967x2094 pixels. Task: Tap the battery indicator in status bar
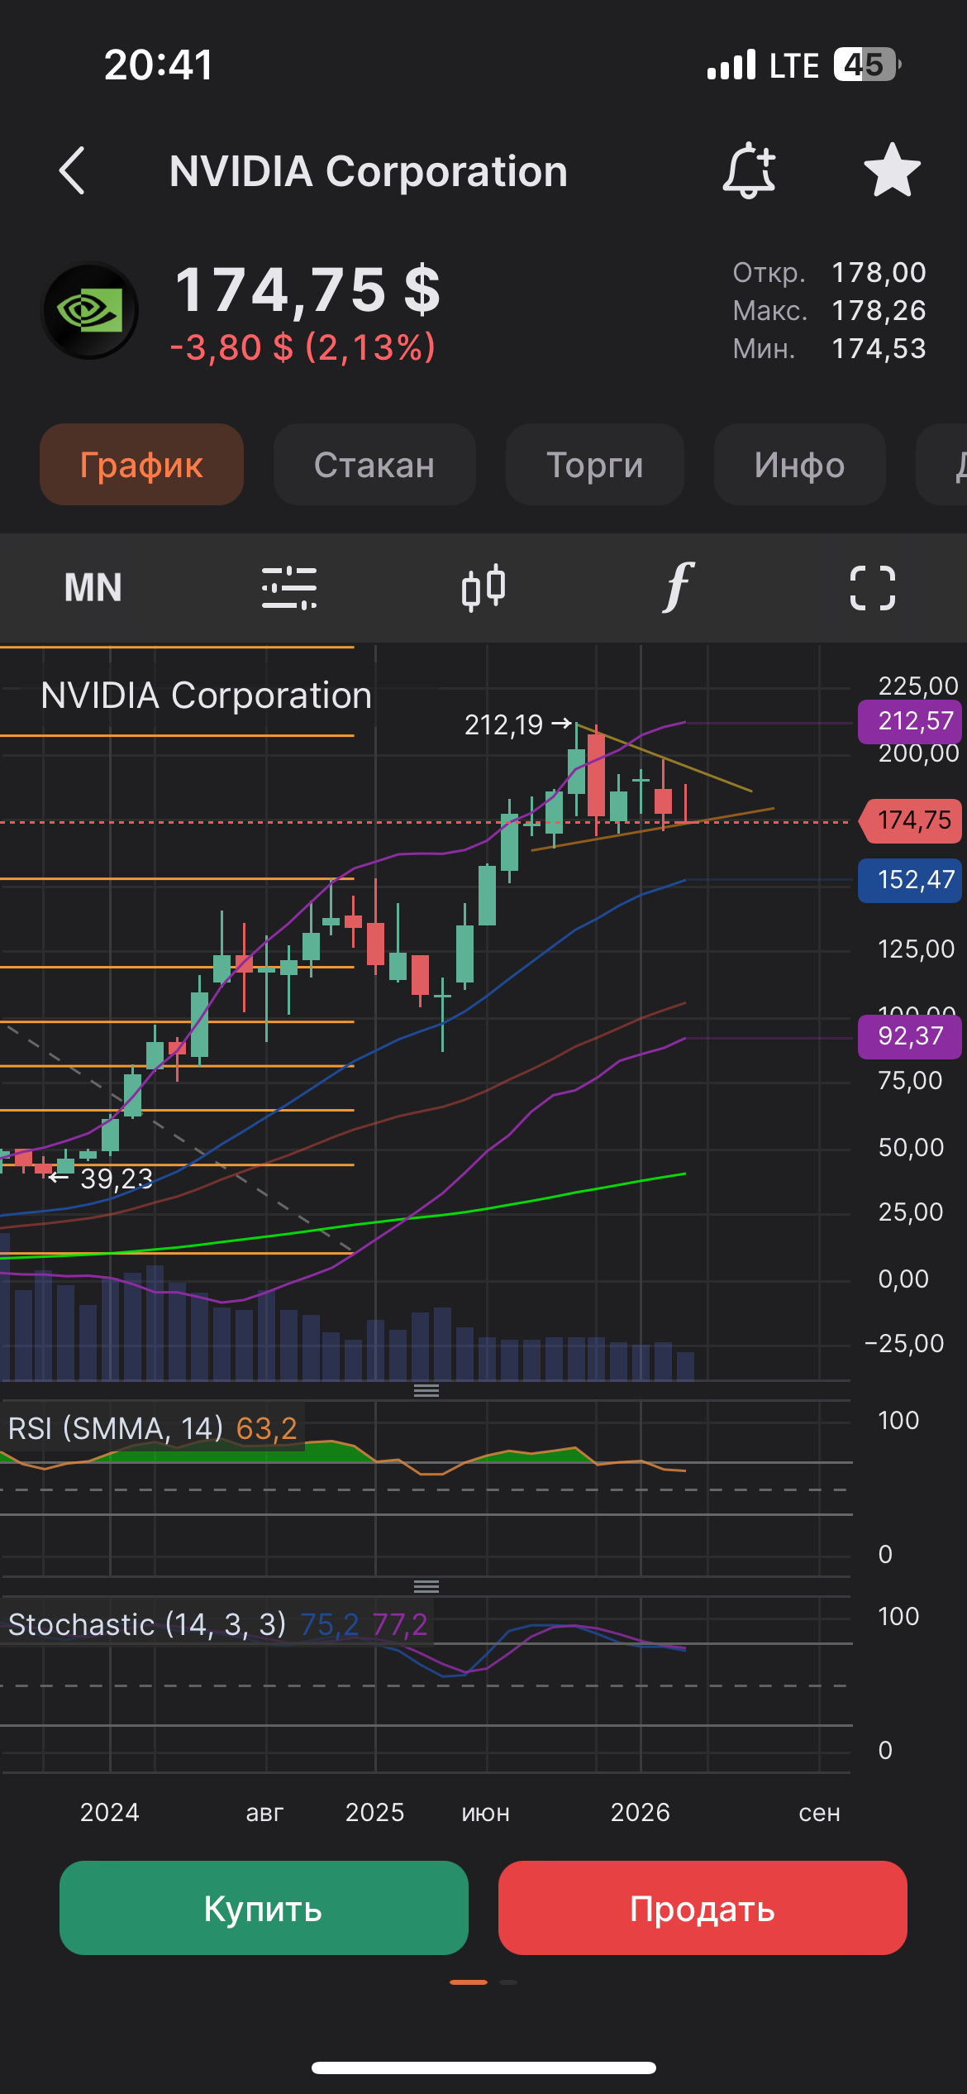(x=867, y=65)
